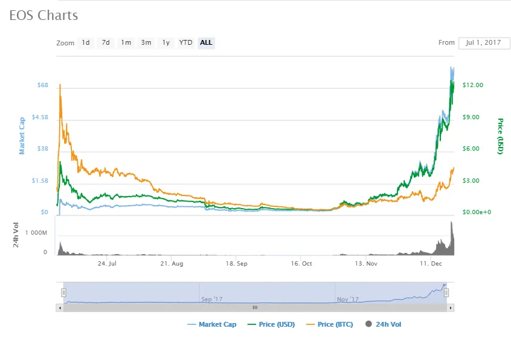Click the navigator scrollbar left arrow
The height and width of the screenshot is (340, 511).
(x=60, y=308)
